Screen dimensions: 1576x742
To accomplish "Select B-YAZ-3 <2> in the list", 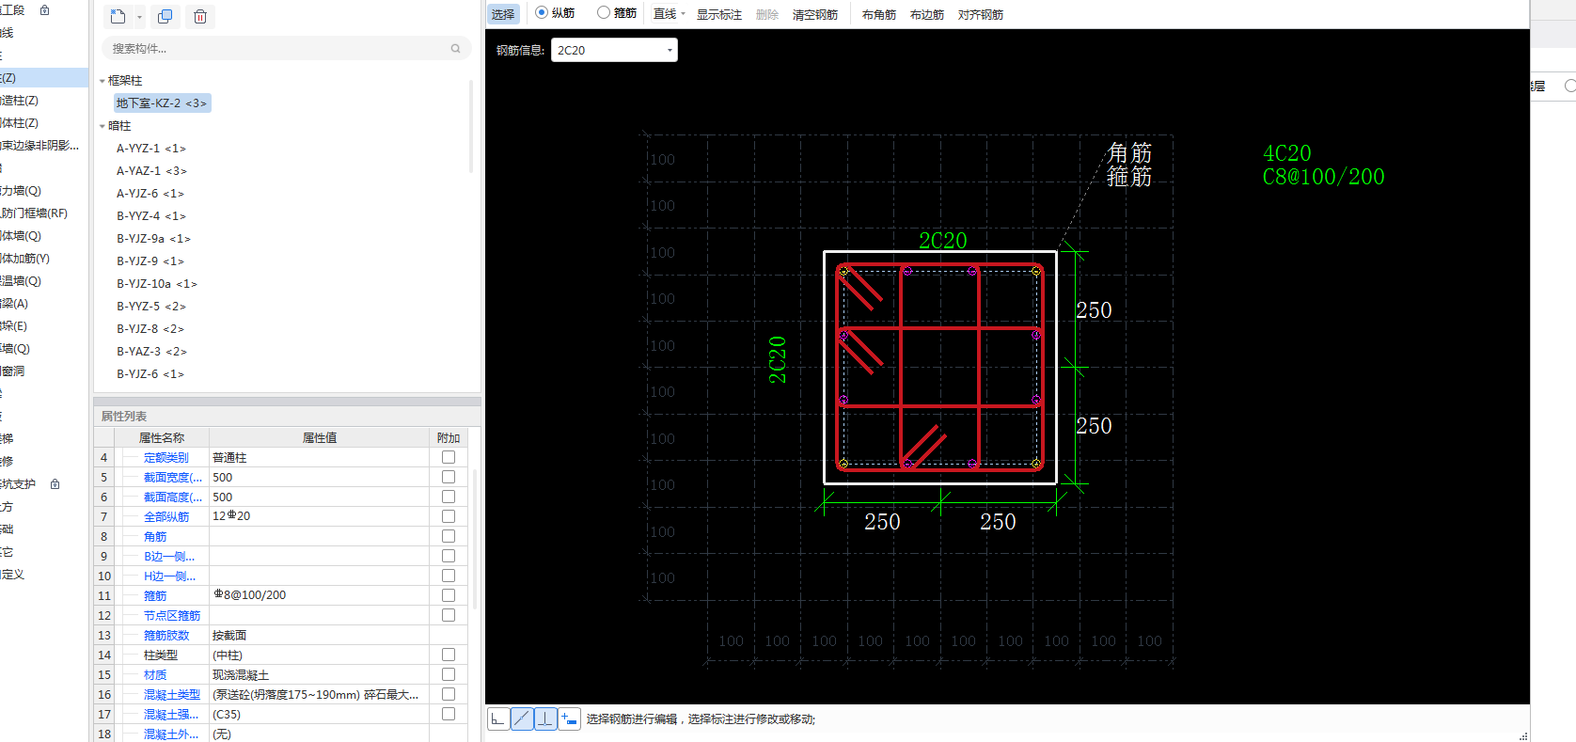I will (x=151, y=352).
